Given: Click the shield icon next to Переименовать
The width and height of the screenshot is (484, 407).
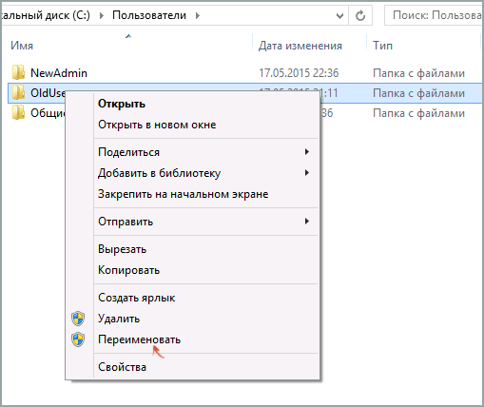Looking at the screenshot, I should (x=78, y=339).
